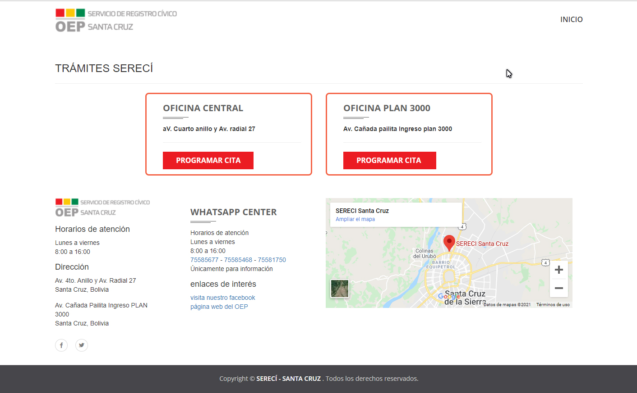This screenshot has width=637, height=393.
Task: Click the footer OEP Santa Cruz logo
Action: coord(102,208)
